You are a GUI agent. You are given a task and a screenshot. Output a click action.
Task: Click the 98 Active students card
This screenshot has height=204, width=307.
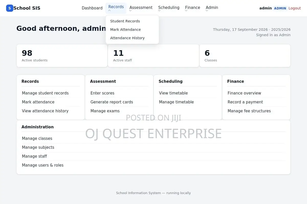(x=62, y=56)
